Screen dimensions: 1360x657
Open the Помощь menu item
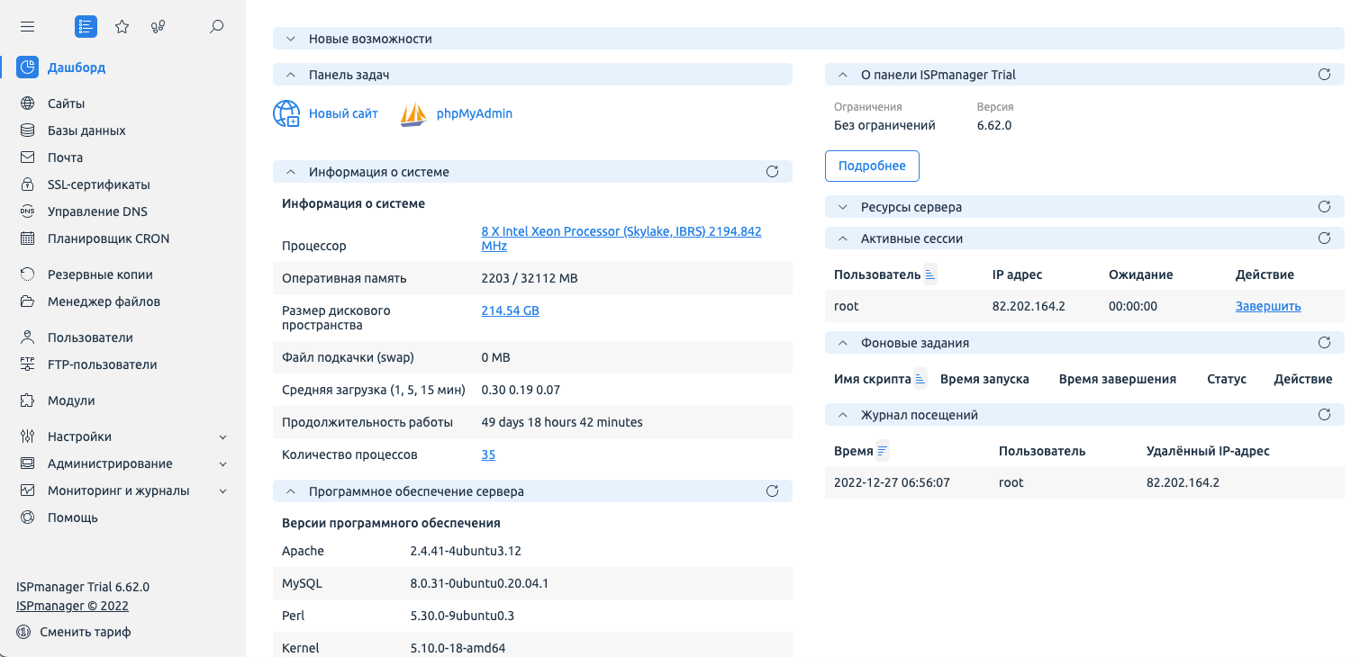(x=73, y=517)
